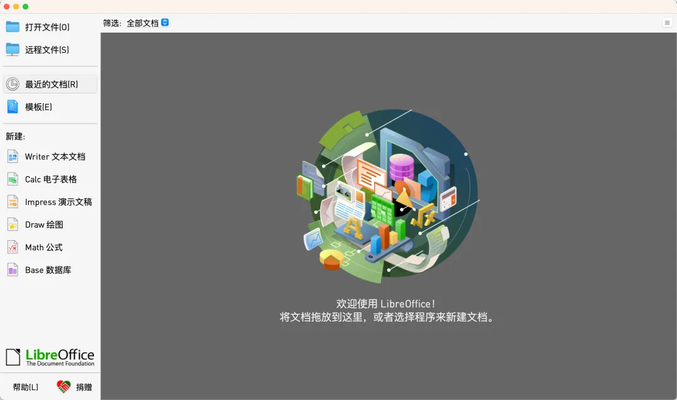Click the 帮助(L) button
This screenshot has width=677, height=400.
point(26,387)
